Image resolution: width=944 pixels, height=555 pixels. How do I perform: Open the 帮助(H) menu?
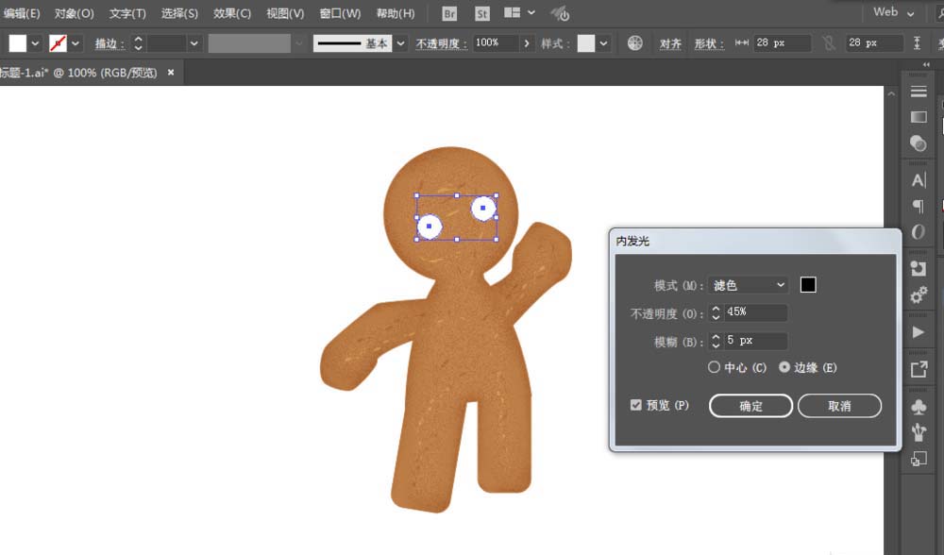coord(395,13)
